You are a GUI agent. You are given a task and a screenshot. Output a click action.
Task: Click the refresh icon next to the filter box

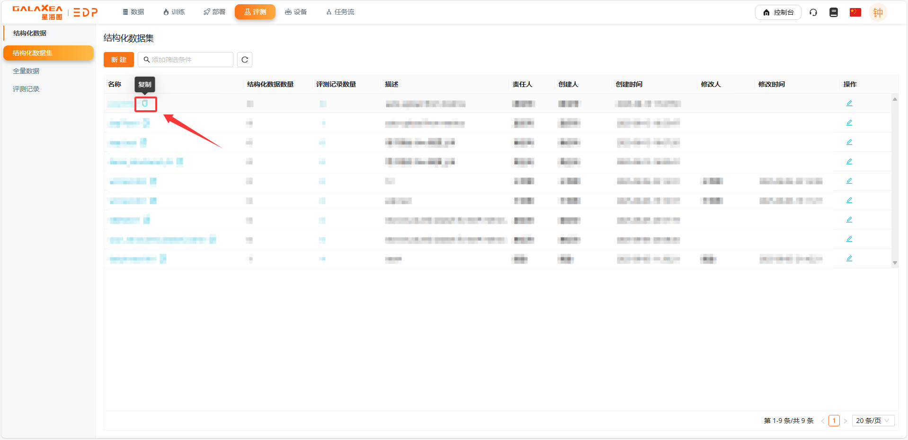coord(245,60)
